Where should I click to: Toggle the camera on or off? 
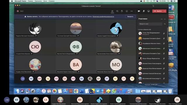[x=139, y=11]
